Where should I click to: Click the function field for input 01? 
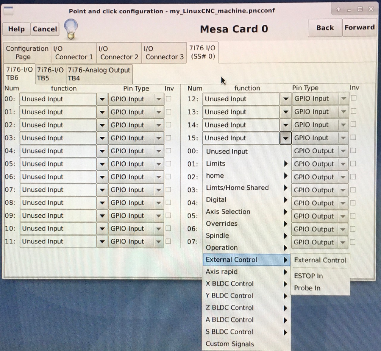pyautogui.click(x=58, y=112)
